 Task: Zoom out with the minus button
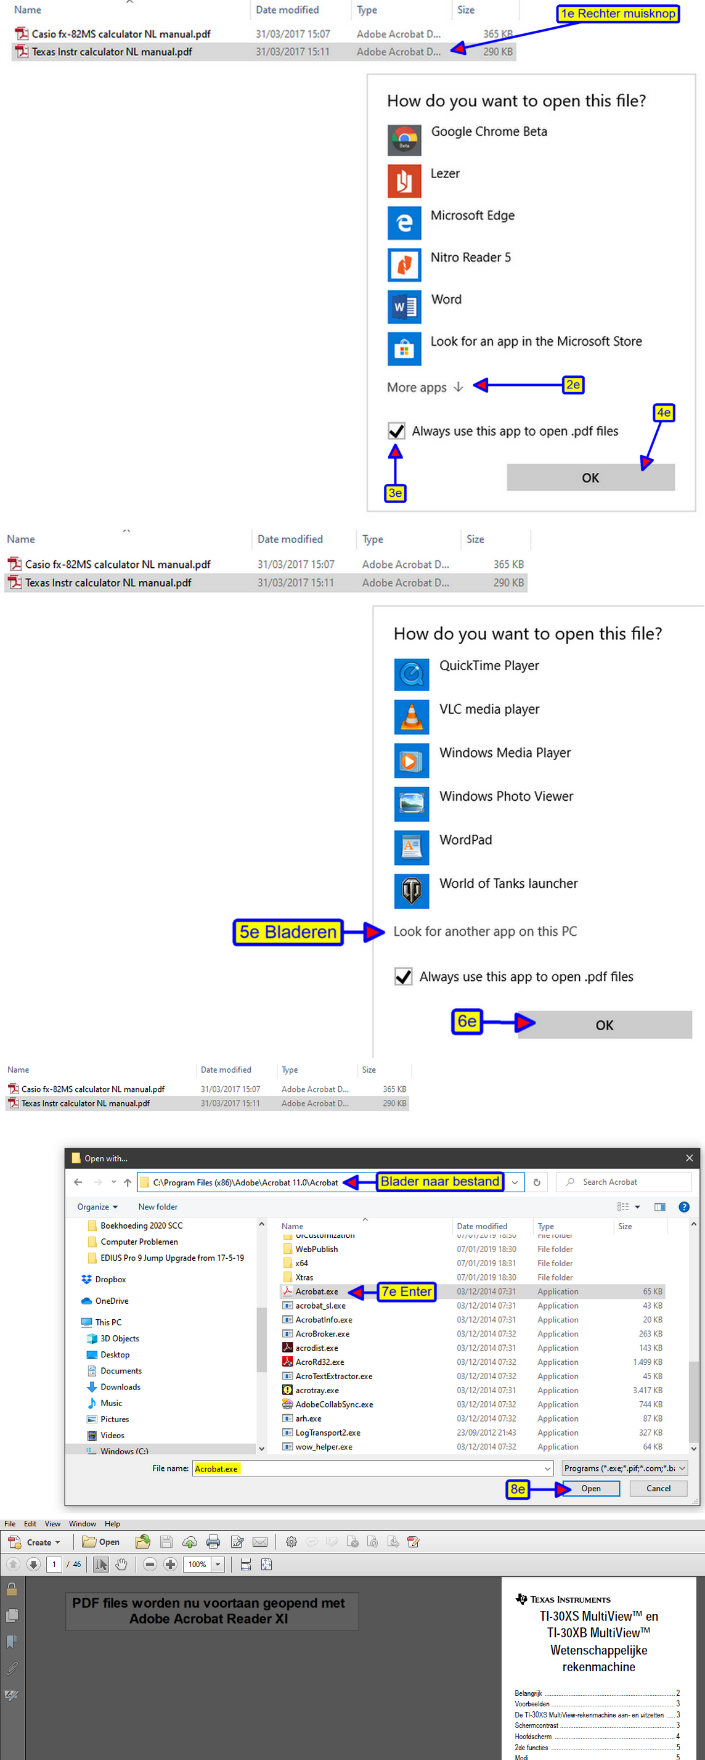pos(150,1565)
